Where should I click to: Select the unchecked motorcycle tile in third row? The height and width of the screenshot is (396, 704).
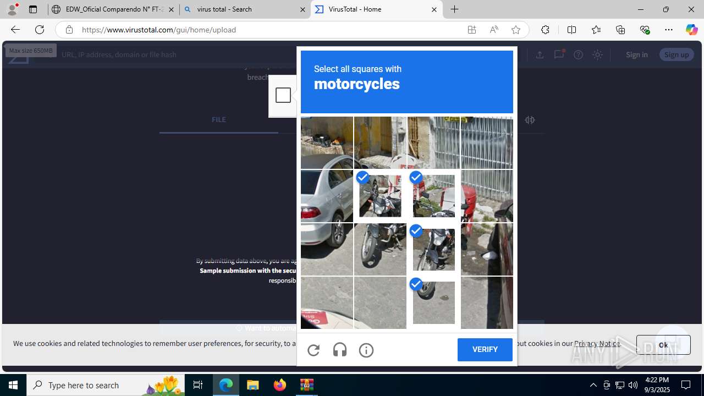pyautogui.click(x=380, y=249)
